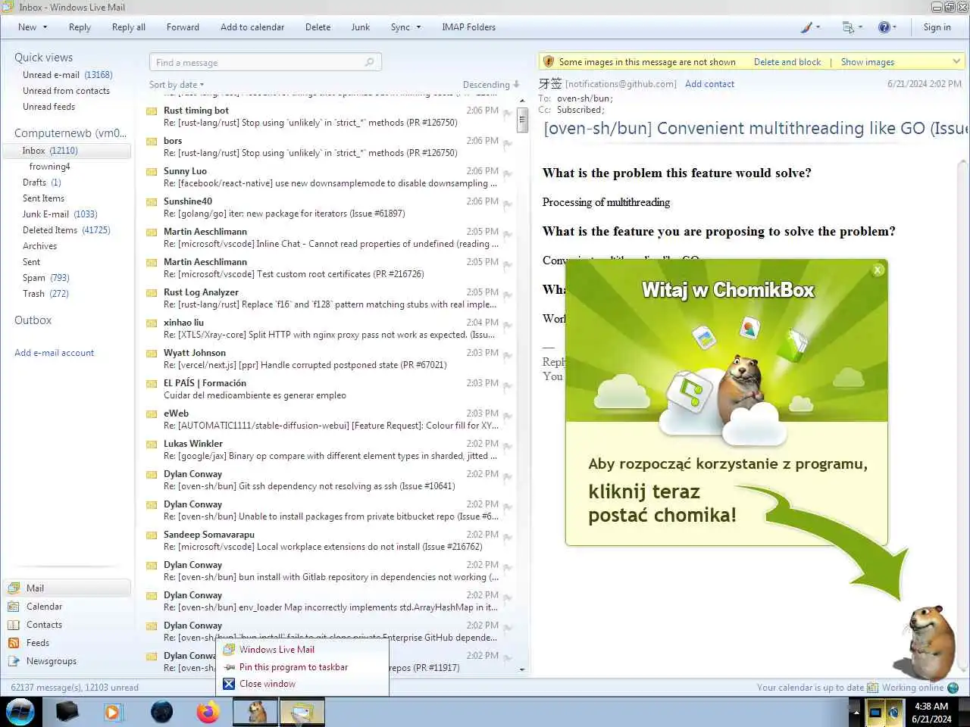Open the Windows Start button

[x=20, y=712]
